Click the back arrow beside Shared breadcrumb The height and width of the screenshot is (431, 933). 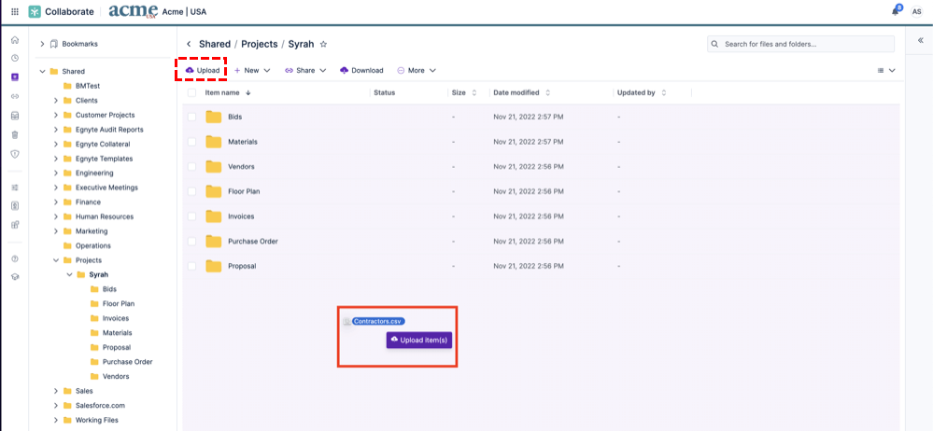(189, 44)
